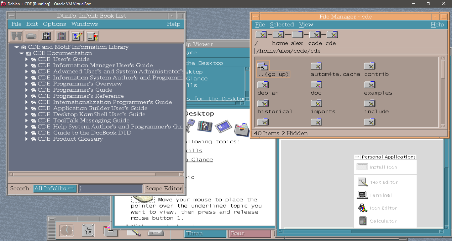Open the All Infolibs search scope dropdown
This screenshot has height=241, width=452.
tap(55, 189)
